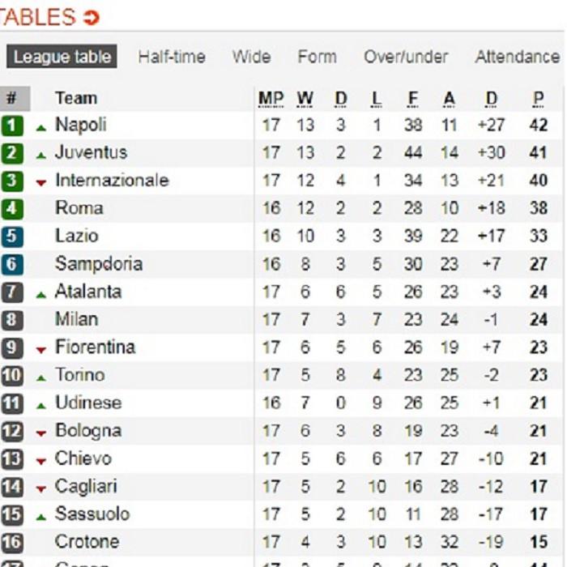The width and height of the screenshot is (567, 567).
Task: Click the Team column header
Action: [76, 99]
